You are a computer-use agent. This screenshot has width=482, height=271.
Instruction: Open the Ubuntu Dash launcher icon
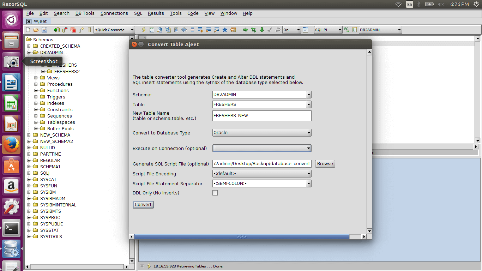pos(12,20)
